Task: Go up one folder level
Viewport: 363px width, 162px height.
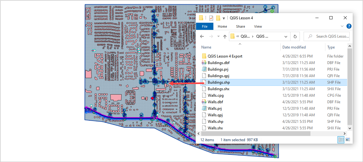Action: pyautogui.click(x=225, y=36)
